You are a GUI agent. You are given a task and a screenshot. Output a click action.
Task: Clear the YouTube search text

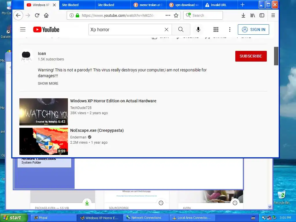[x=166, y=29]
